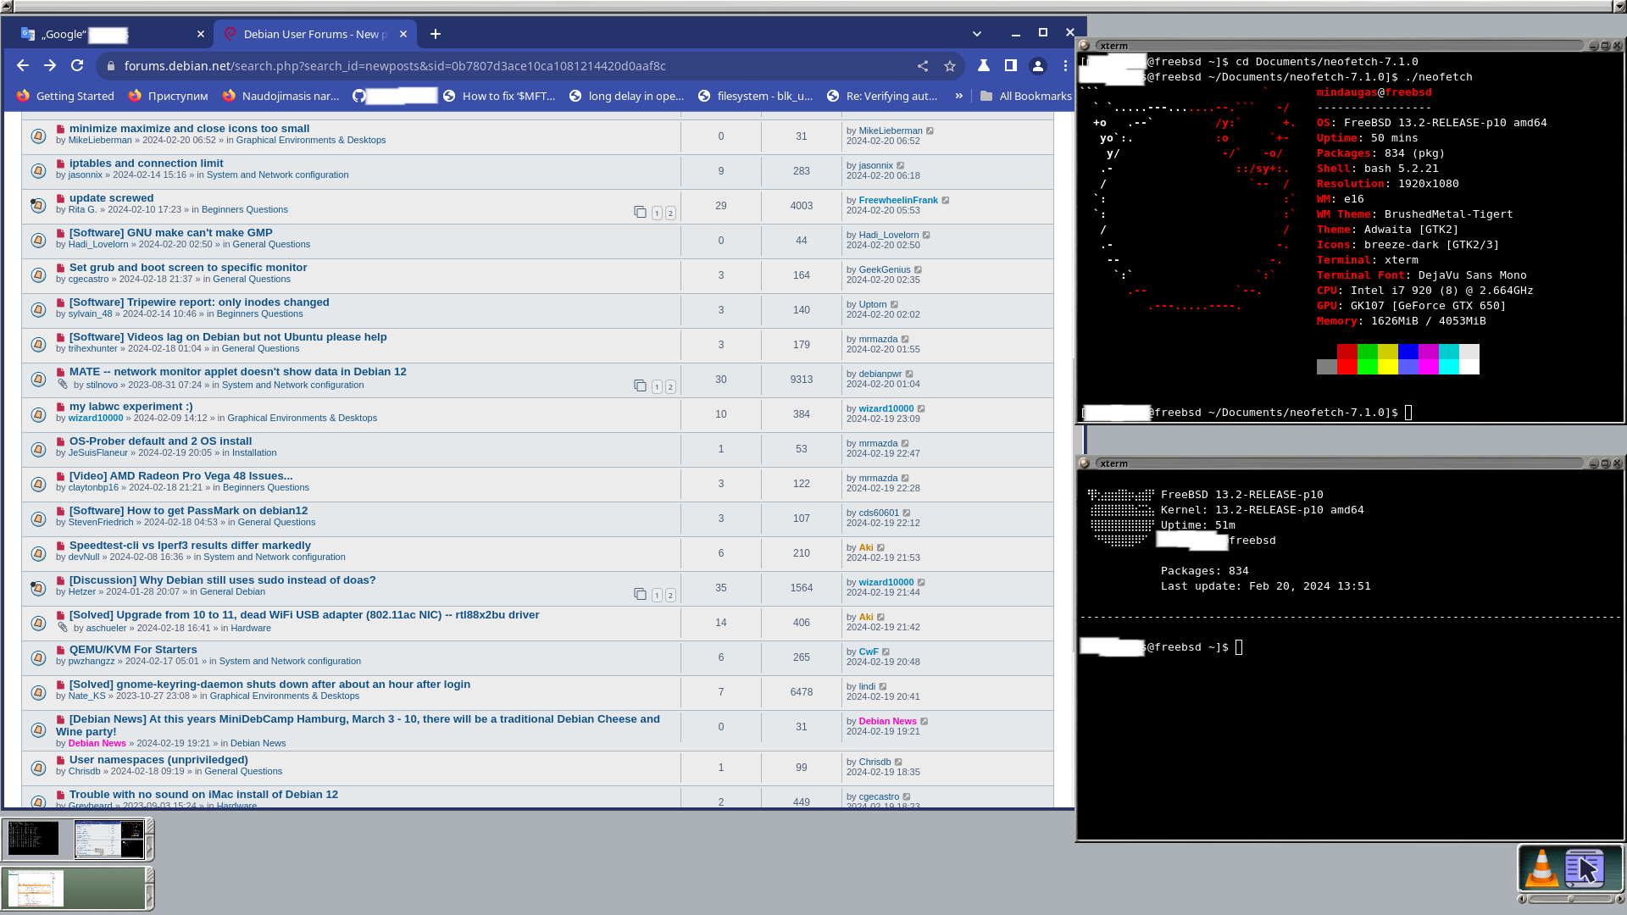Open 'User namespaces (unpriviledged)' topic

[158, 760]
